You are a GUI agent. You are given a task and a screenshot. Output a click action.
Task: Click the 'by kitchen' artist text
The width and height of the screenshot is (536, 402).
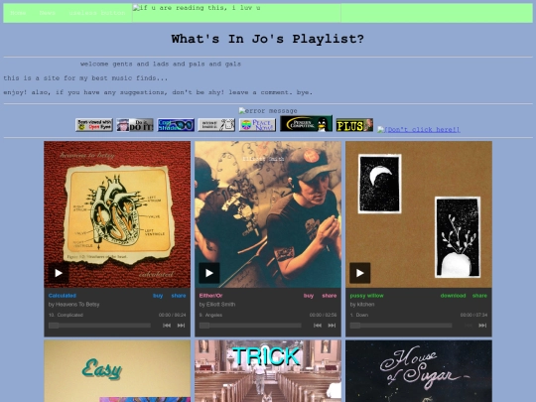point(362,305)
